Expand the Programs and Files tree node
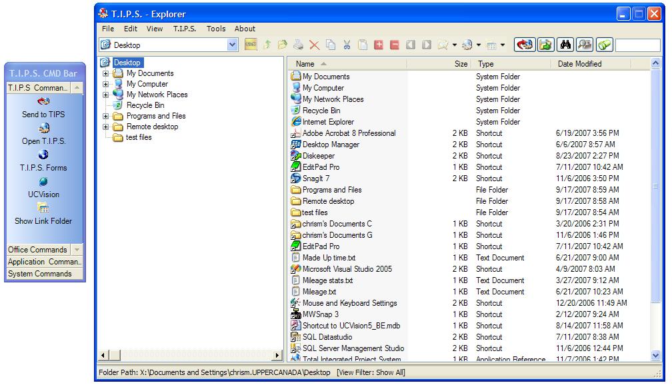 (105, 116)
